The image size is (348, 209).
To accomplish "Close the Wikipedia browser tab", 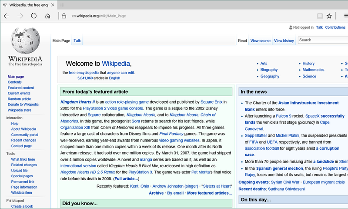I will (x=53, y=5).
